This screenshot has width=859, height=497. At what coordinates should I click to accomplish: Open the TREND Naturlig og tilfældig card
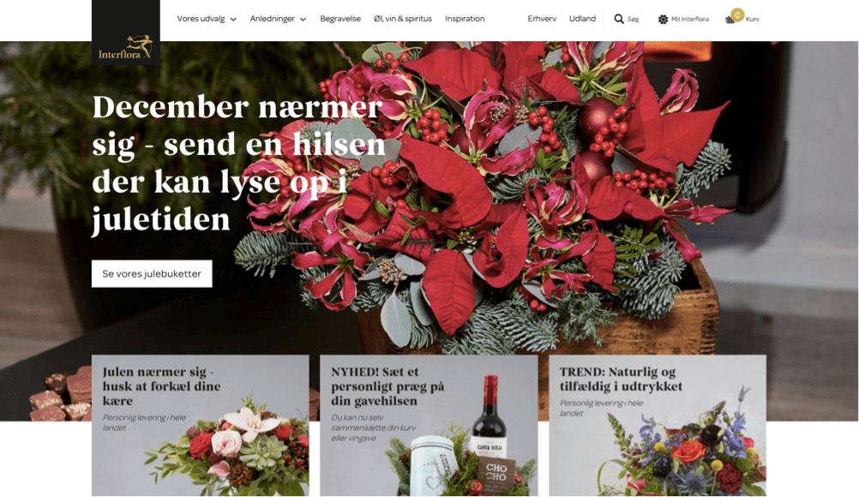point(658,425)
